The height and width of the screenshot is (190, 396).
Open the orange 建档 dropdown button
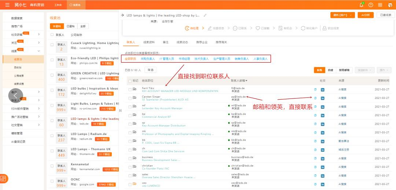[x=342, y=15]
